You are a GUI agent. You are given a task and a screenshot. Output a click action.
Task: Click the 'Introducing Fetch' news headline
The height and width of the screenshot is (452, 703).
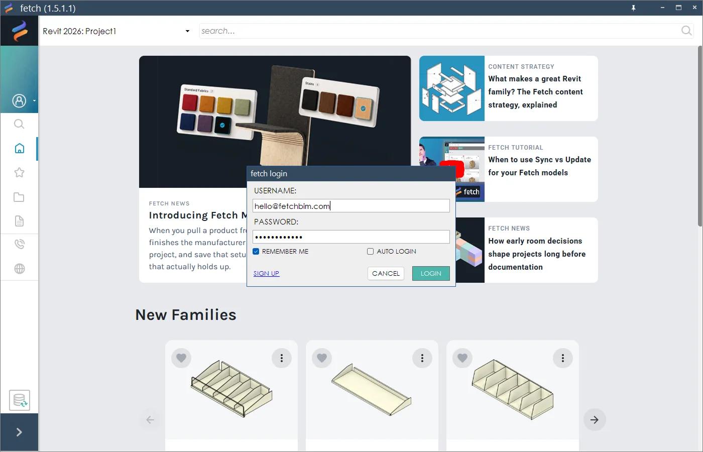[198, 215]
